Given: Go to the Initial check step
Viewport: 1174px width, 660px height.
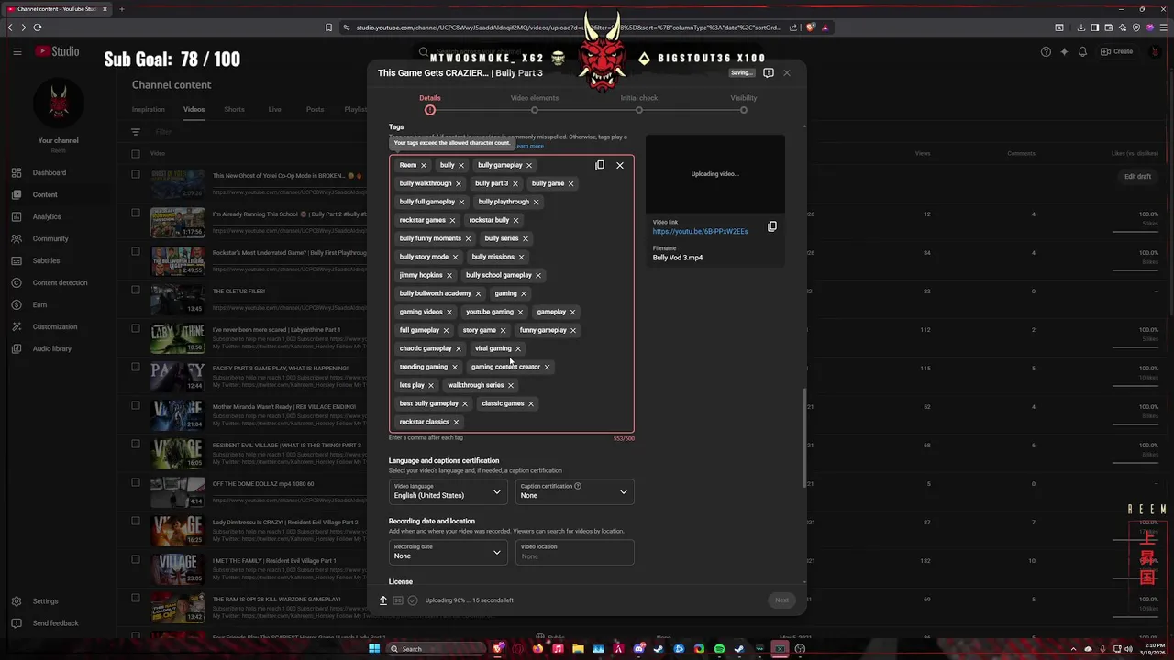Looking at the screenshot, I should 638,103.
